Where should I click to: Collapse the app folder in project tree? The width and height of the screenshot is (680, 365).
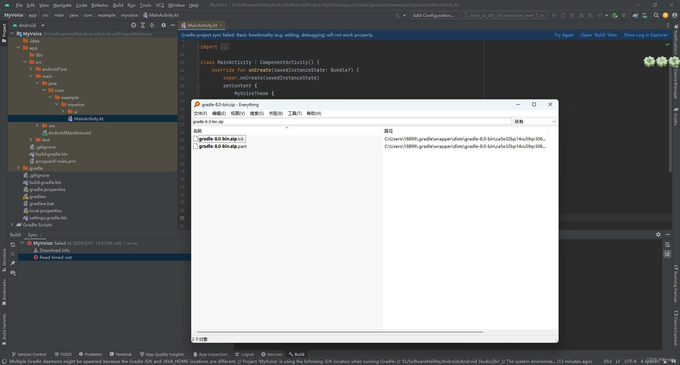(x=18, y=48)
